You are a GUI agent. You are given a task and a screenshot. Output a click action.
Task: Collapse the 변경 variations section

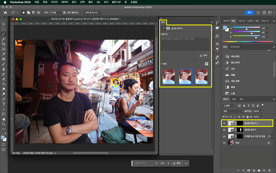(161, 64)
